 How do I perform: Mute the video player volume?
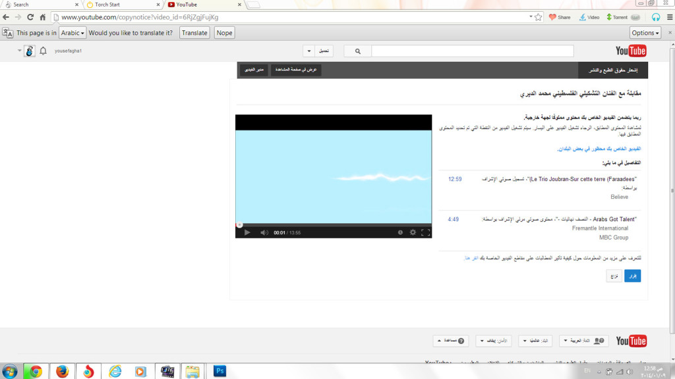click(264, 232)
